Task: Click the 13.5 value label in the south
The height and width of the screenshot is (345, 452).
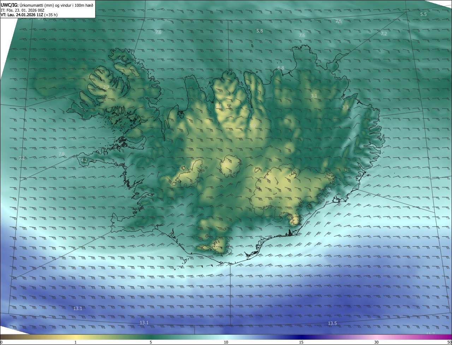Action: 332,323
